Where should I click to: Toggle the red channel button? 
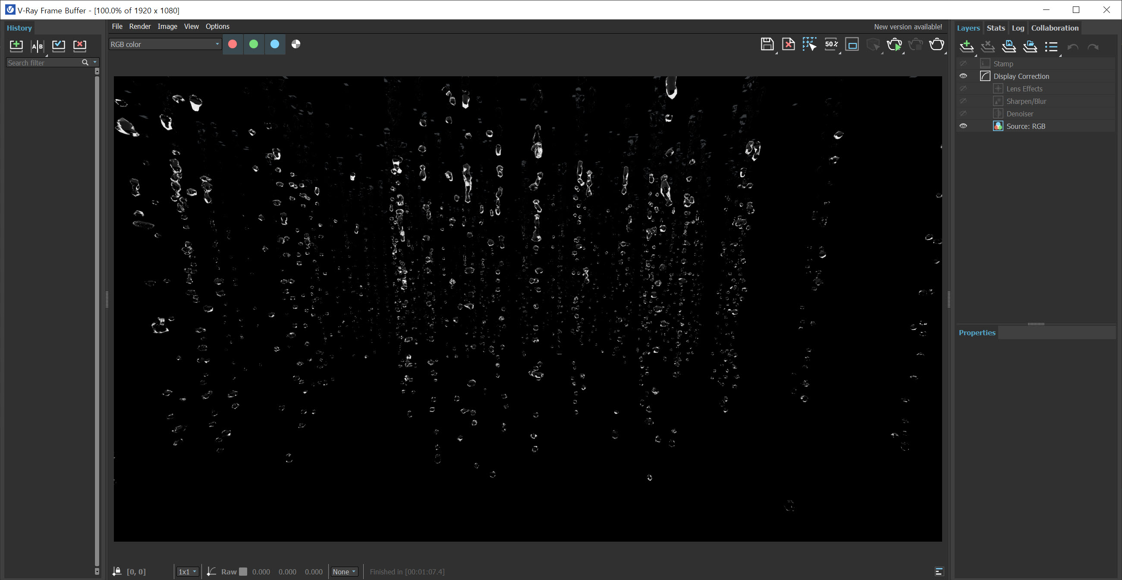tap(233, 44)
